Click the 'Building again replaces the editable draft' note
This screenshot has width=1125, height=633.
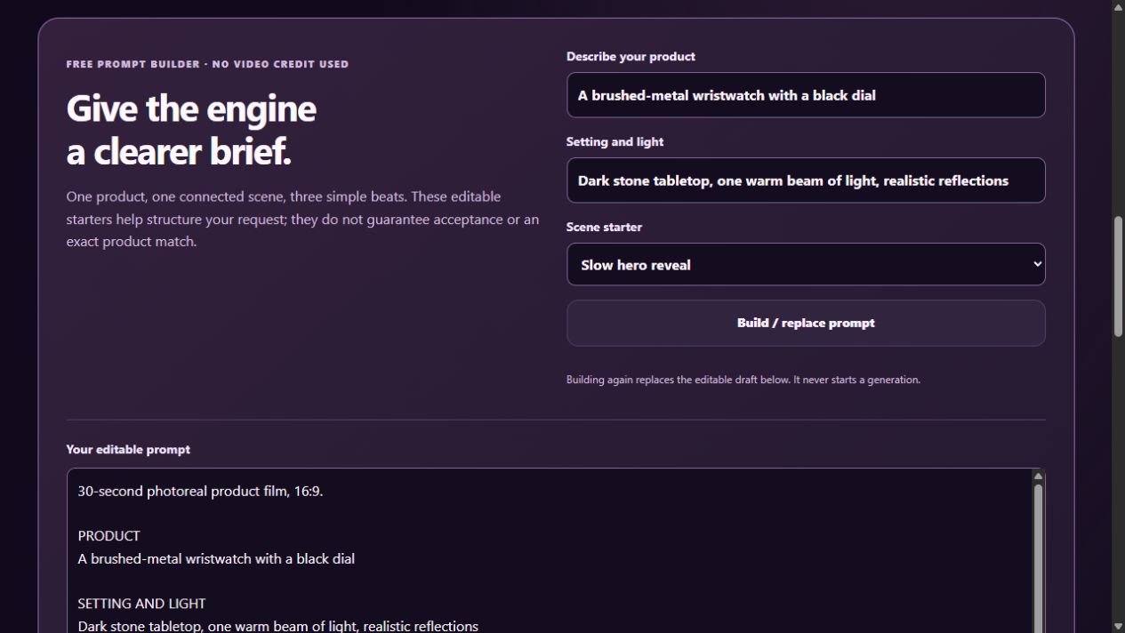[x=743, y=380]
